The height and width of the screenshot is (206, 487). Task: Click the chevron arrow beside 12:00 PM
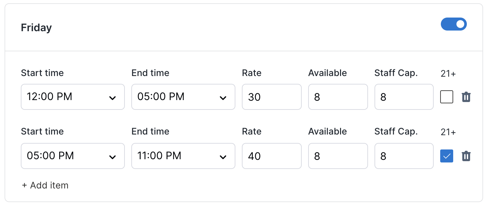(112, 98)
